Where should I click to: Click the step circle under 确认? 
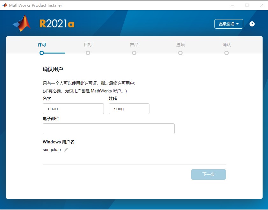(227, 53)
